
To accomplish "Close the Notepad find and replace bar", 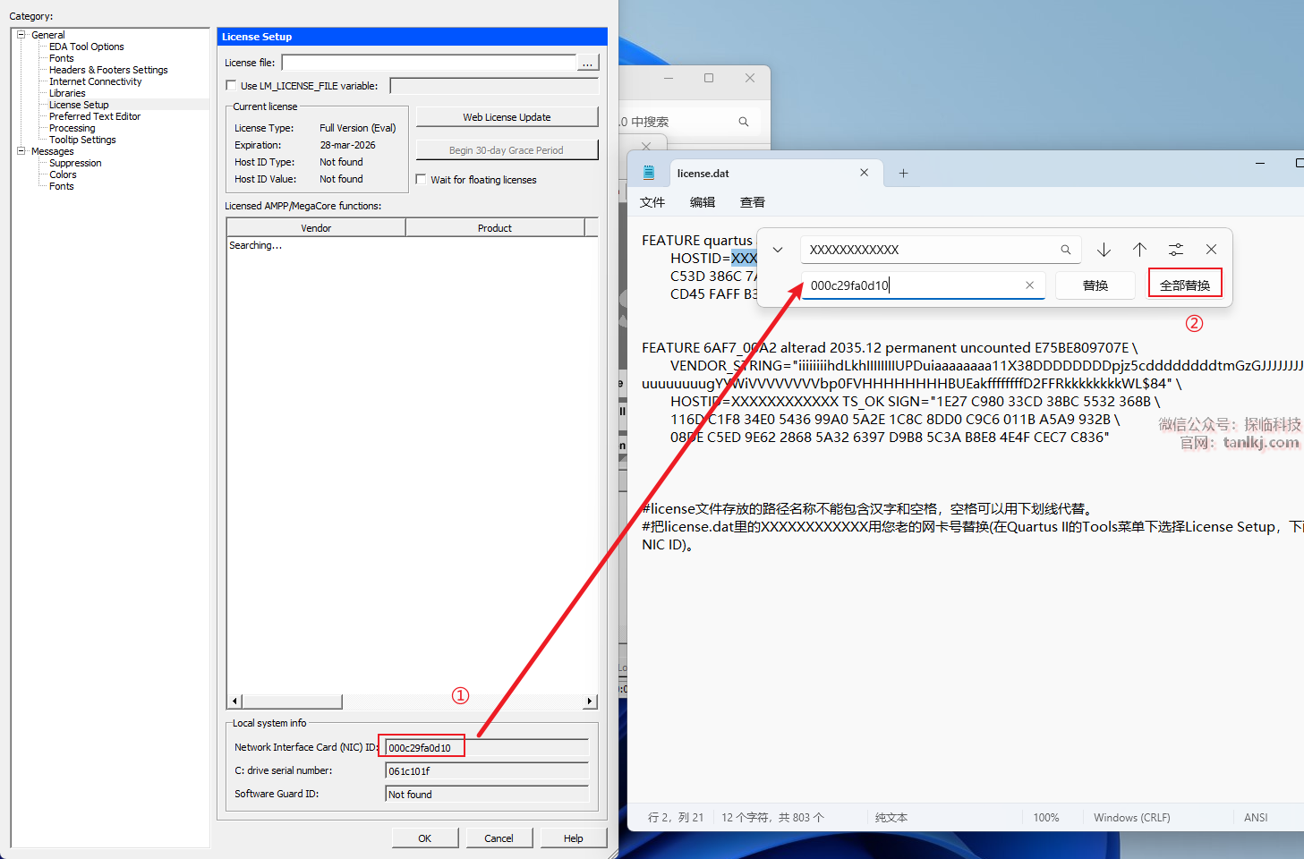I will pyautogui.click(x=1211, y=250).
